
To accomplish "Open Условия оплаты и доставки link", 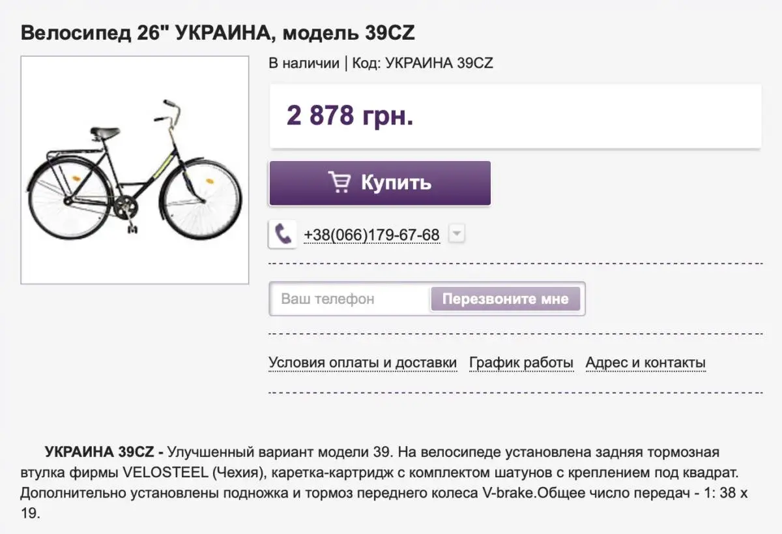I will point(362,363).
